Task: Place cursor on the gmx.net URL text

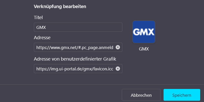Action: (74, 47)
